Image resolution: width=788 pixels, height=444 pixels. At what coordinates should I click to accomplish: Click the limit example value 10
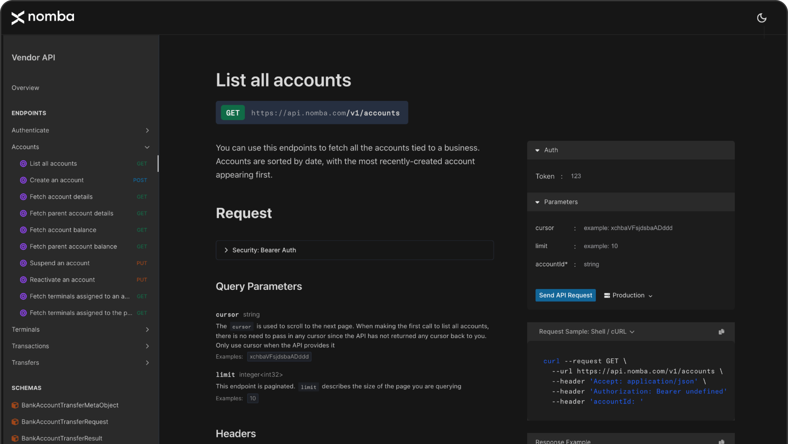253,398
